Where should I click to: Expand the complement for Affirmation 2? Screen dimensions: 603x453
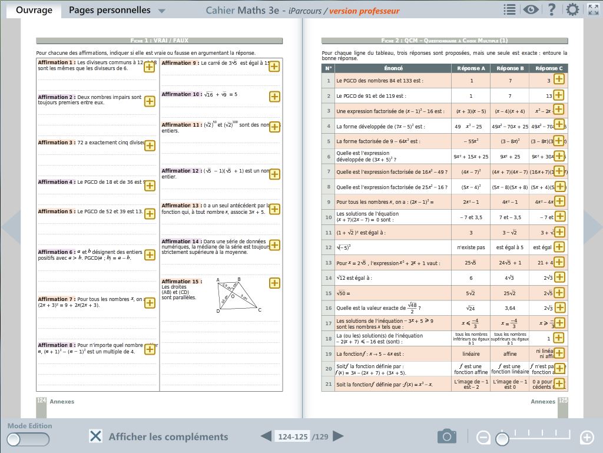pyautogui.click(x=150, y=101)
